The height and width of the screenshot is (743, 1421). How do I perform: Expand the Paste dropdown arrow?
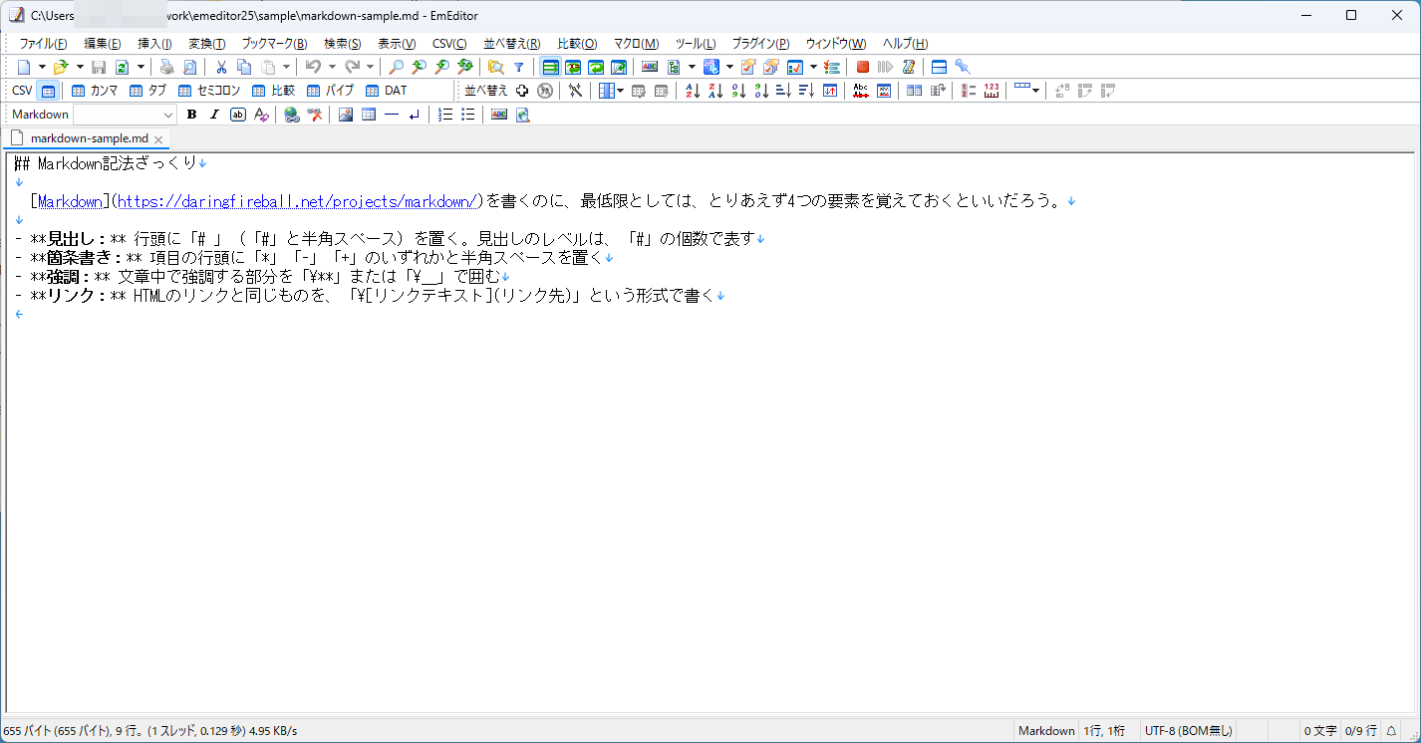tap(287, 66)
